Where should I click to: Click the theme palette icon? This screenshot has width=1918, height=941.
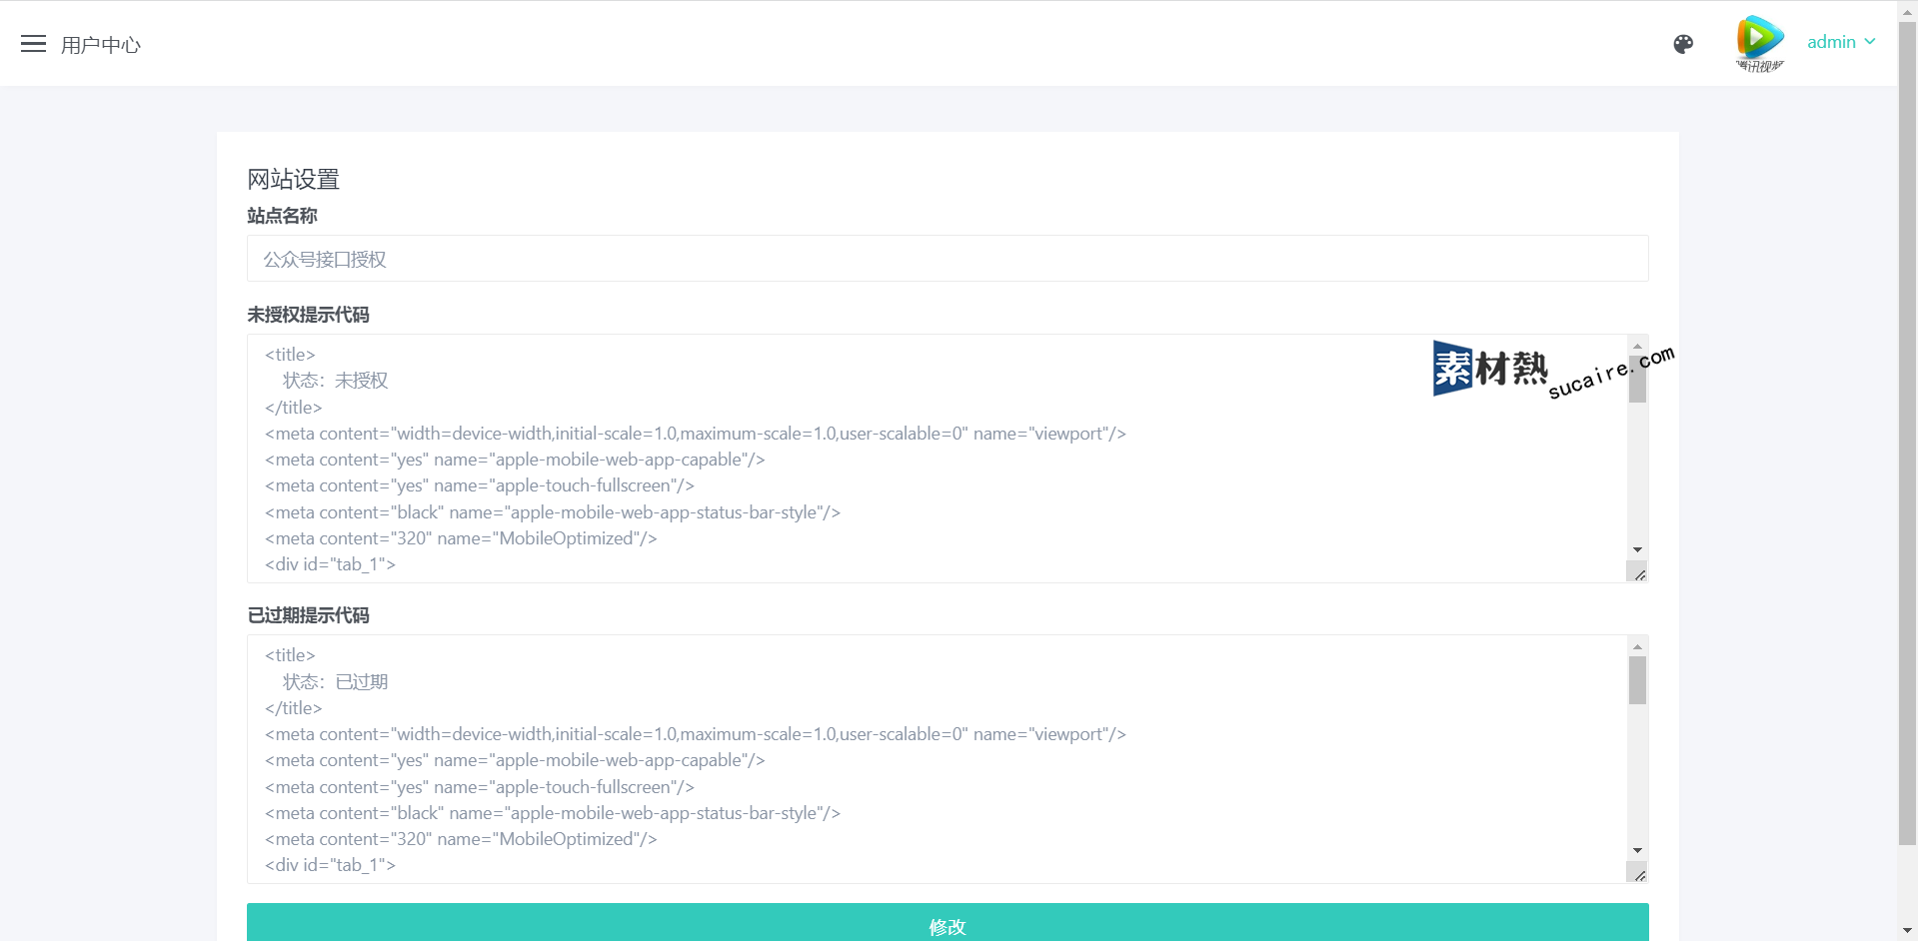pyautogui.click(x=1683, y=44)
